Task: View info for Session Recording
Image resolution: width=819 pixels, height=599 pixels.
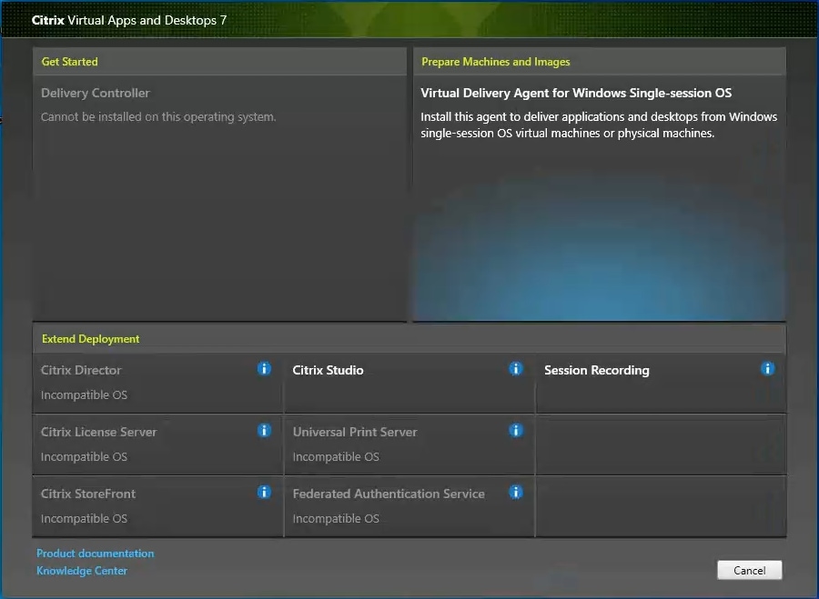Action: coord(767,369)
